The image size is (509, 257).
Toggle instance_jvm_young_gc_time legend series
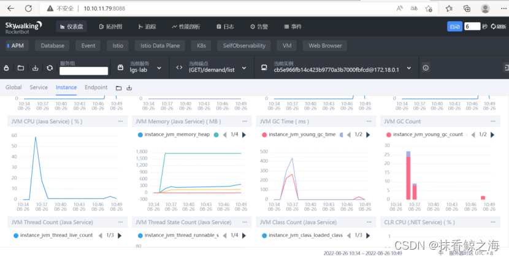pyautogui.click(x=299, y=134)
